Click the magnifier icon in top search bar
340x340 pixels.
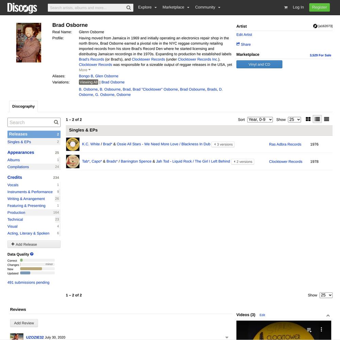click(x=129, y=8)
